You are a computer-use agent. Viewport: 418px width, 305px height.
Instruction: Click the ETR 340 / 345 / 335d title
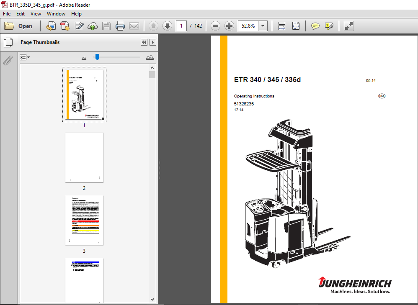click(x=267, y=79)
